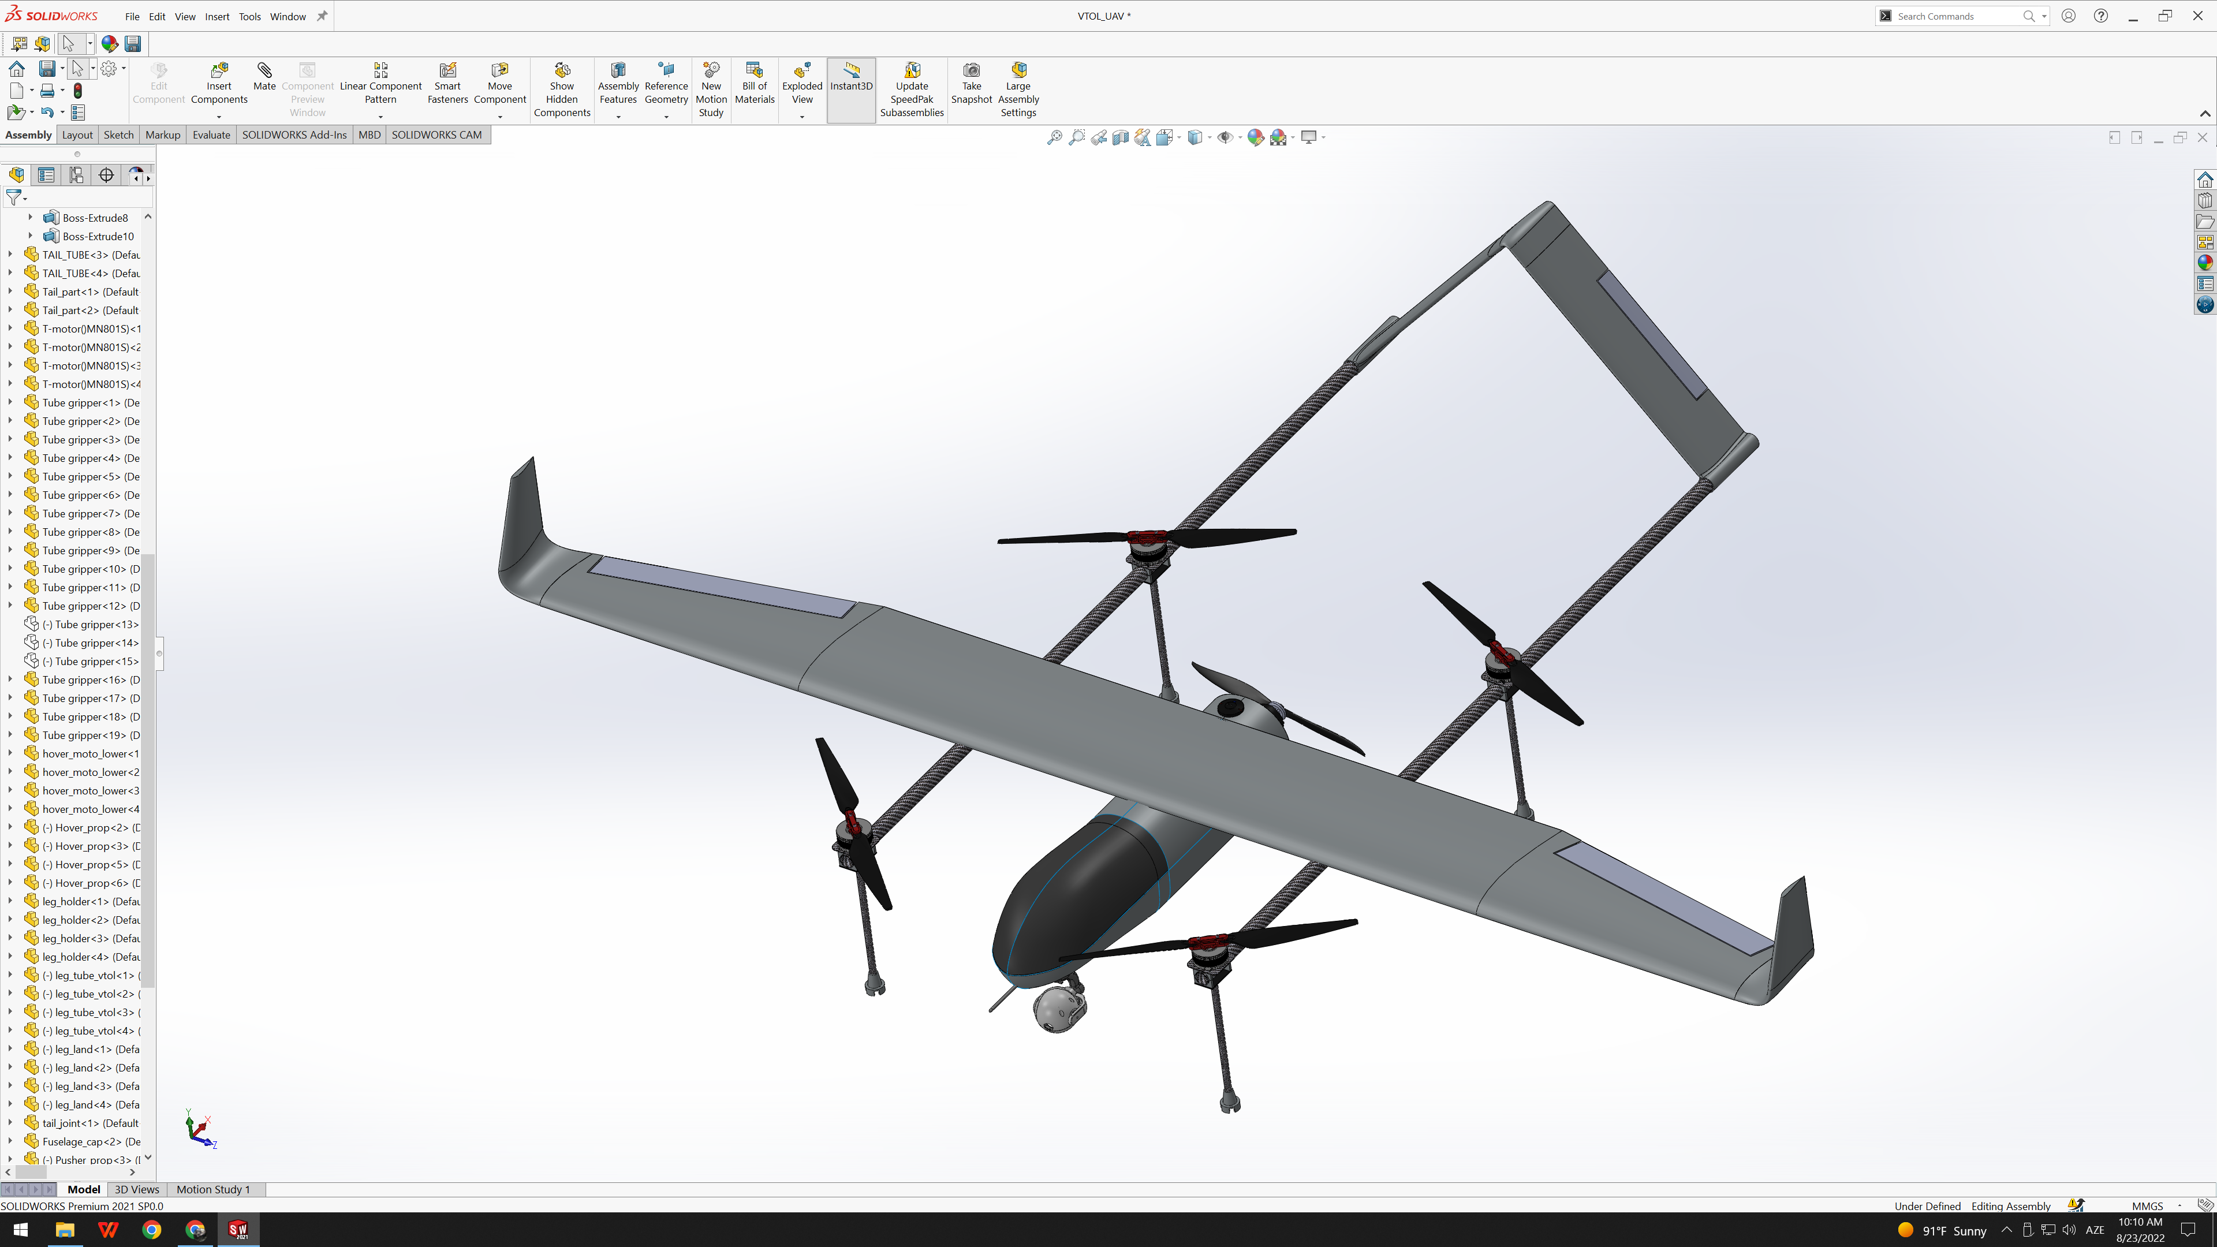Expand hover_moto_lower<1> node
This screenshot has height=1247, width=2217.
(10, 754)
